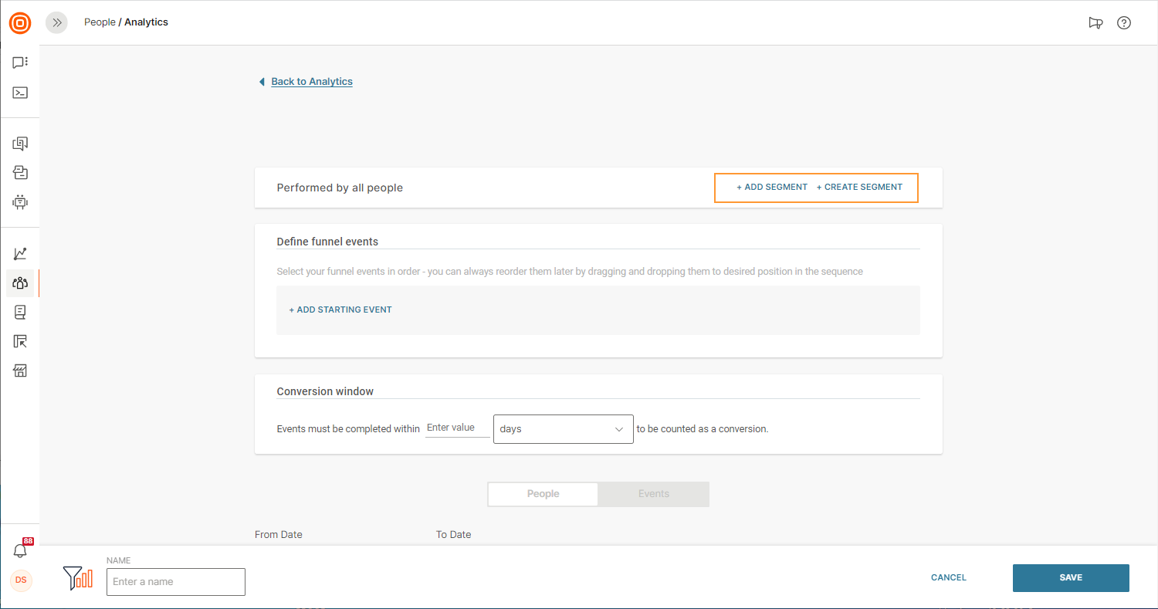
Task: Open the robot bot icon in sidebar
Action: point(20,202)
